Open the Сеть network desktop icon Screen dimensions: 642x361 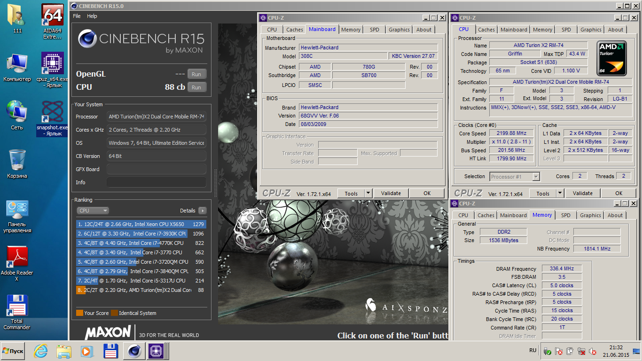[x=17, y=115]
